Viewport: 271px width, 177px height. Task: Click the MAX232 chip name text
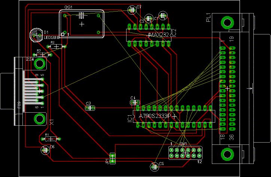159,35
